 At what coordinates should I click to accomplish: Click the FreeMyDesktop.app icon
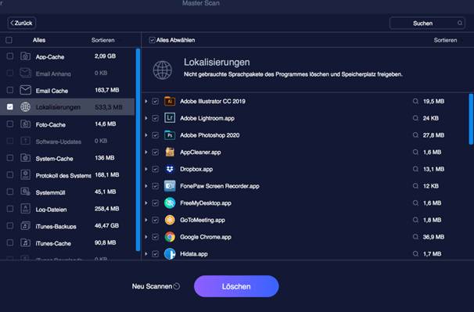click(170, 203)
